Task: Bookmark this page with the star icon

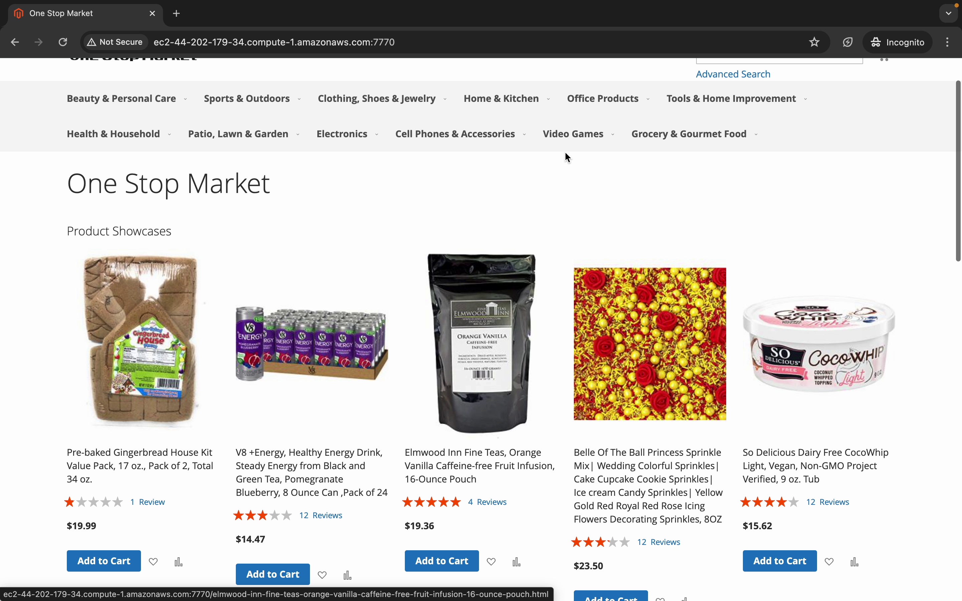Action: click(x=814, y=42)
